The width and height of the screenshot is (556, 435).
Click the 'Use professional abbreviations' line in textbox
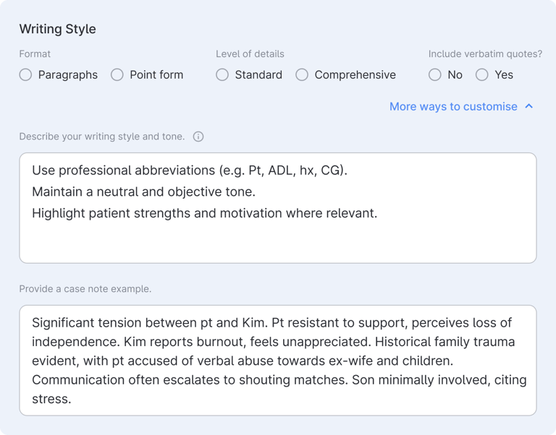[x=190, y=171]
